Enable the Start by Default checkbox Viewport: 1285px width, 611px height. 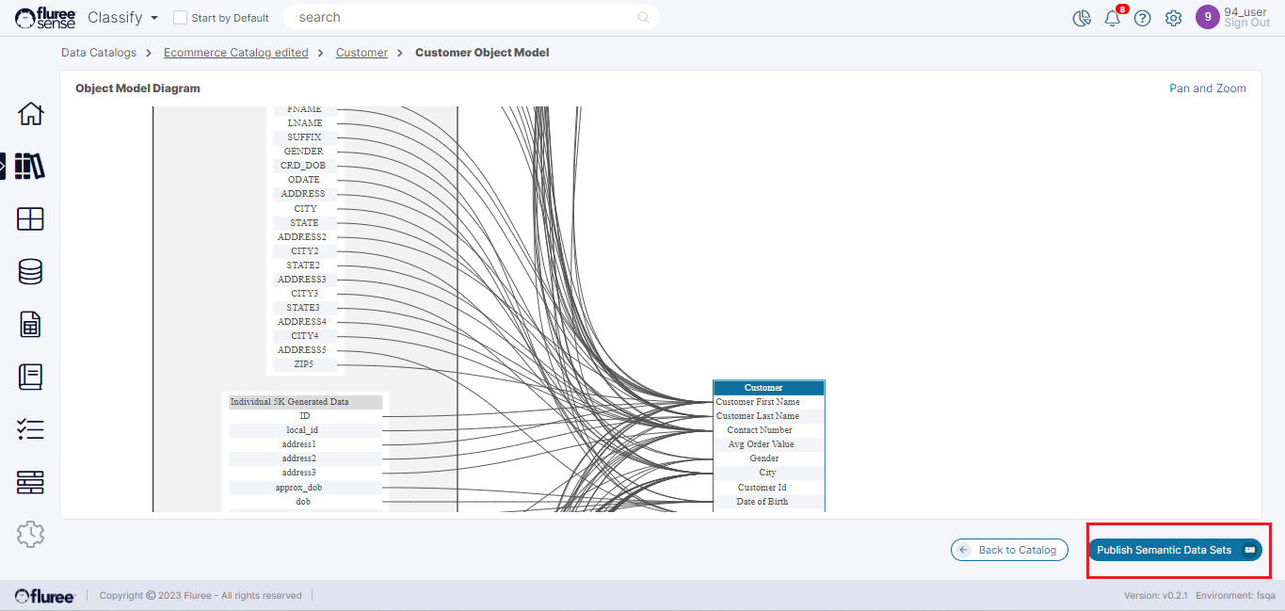pyautogui.click(x=181, y=18)
